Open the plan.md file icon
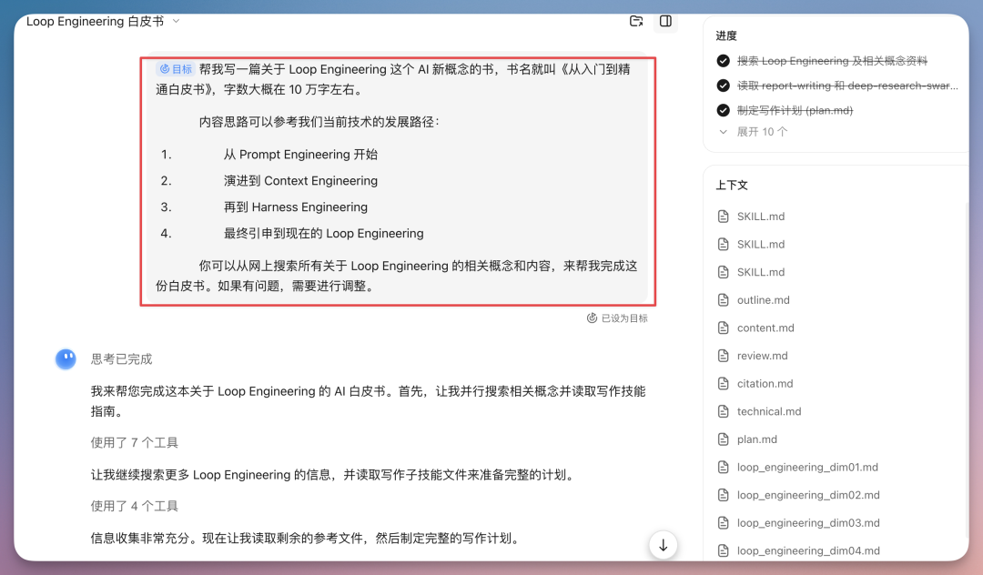 [x=723, y=439]
